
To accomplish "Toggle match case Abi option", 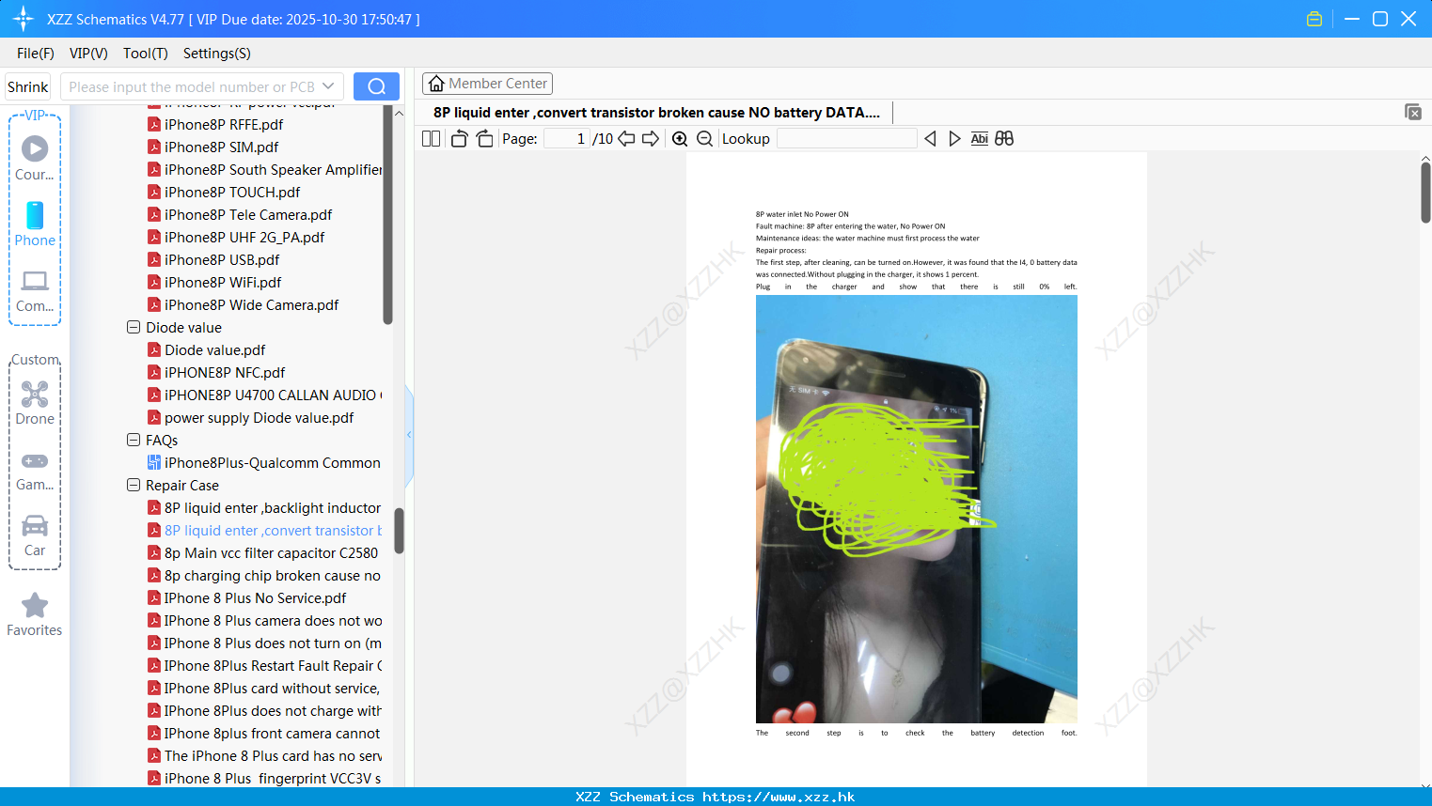I will pos(979,138).
